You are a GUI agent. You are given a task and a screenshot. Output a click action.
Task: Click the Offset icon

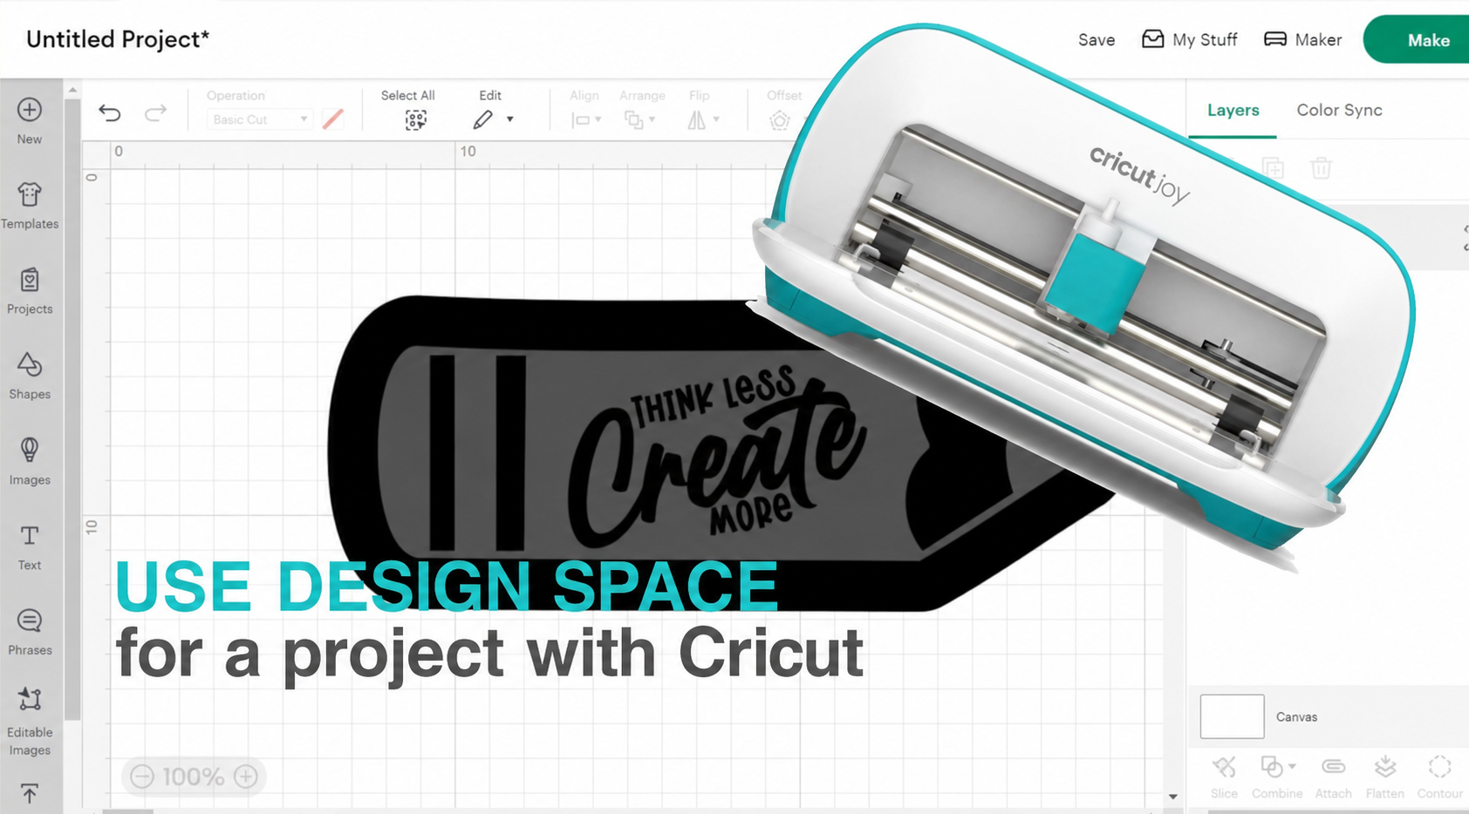[x=779, y=120]
